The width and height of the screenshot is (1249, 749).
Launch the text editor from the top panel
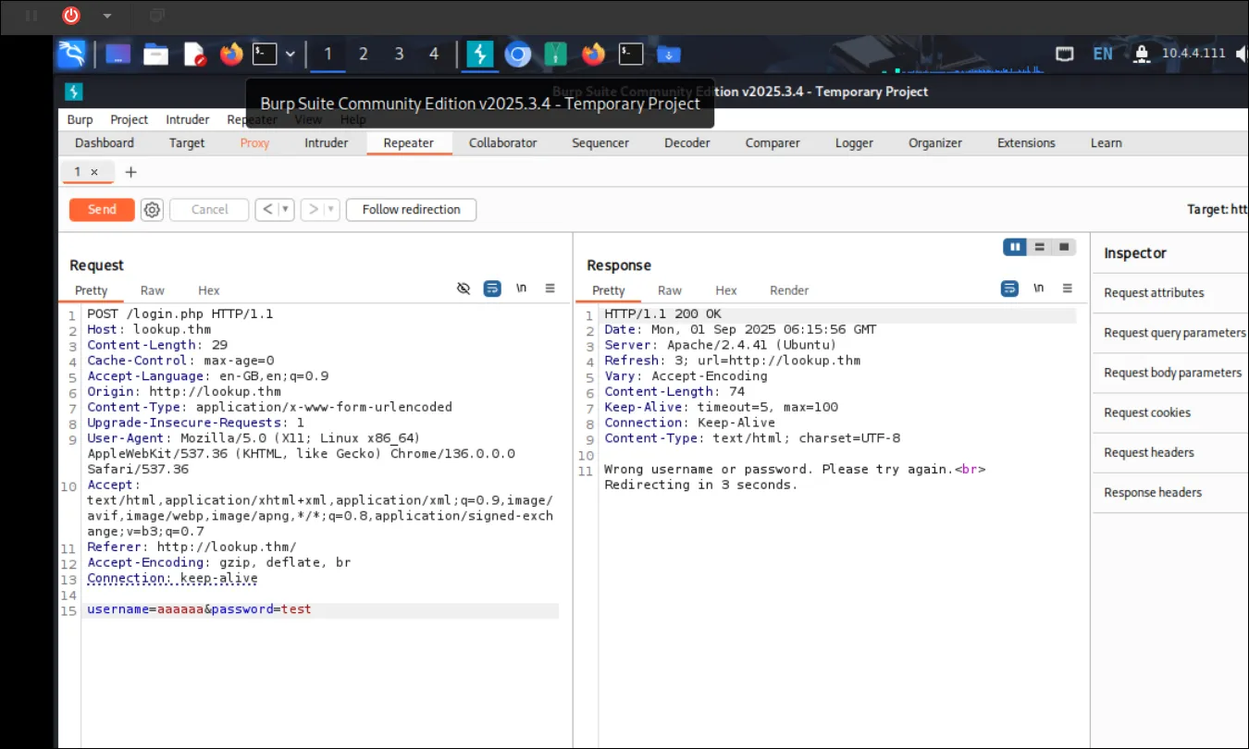pyautogui.click(x=194, y=55)
